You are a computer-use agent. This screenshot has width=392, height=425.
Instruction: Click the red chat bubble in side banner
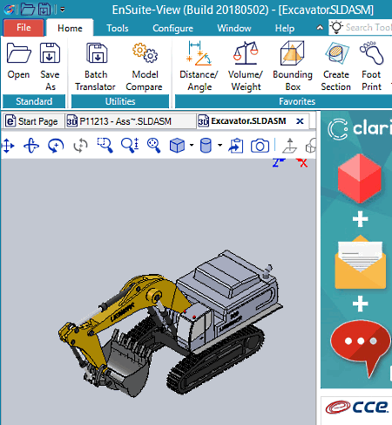(361, 348)
